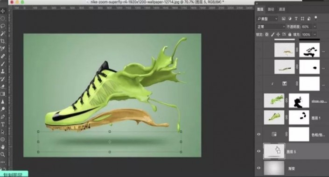Screen dimensions: 329x177
Task: Select the Crop tool
Action: 3,41
